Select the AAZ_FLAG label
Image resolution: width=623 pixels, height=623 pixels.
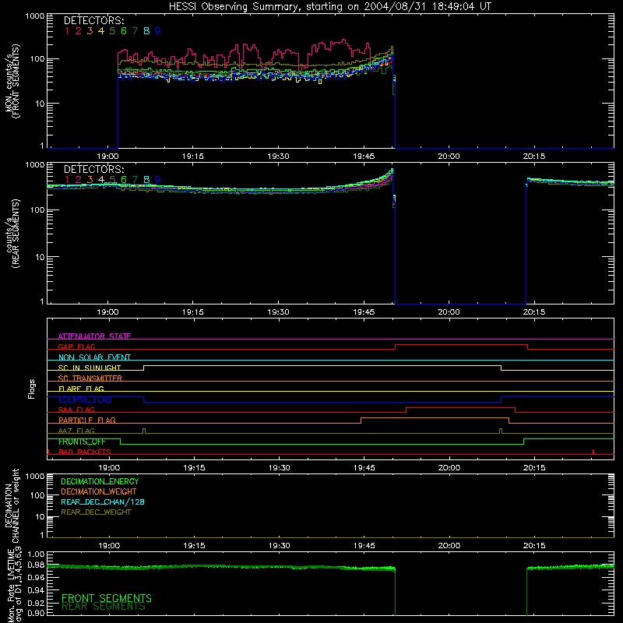(x=76, y=431)
